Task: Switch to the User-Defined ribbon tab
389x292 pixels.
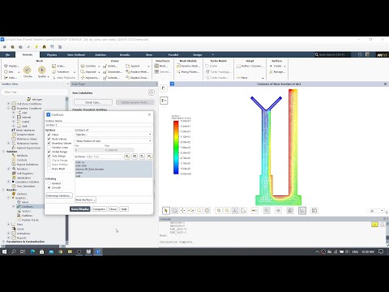Action: 76,54
